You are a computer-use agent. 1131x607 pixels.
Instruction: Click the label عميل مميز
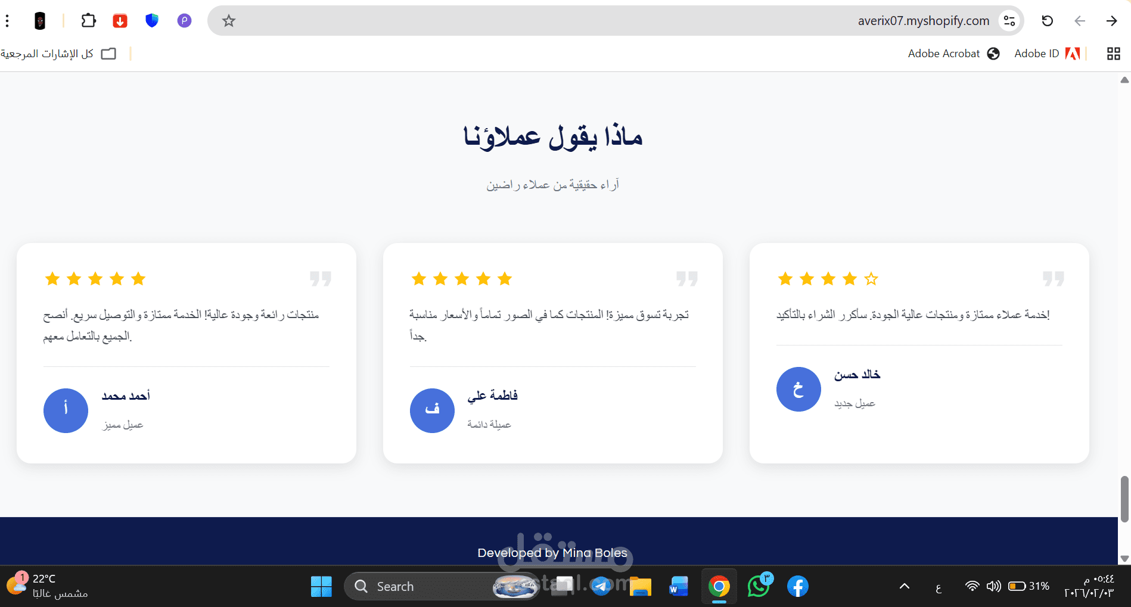tap(123, 425)
